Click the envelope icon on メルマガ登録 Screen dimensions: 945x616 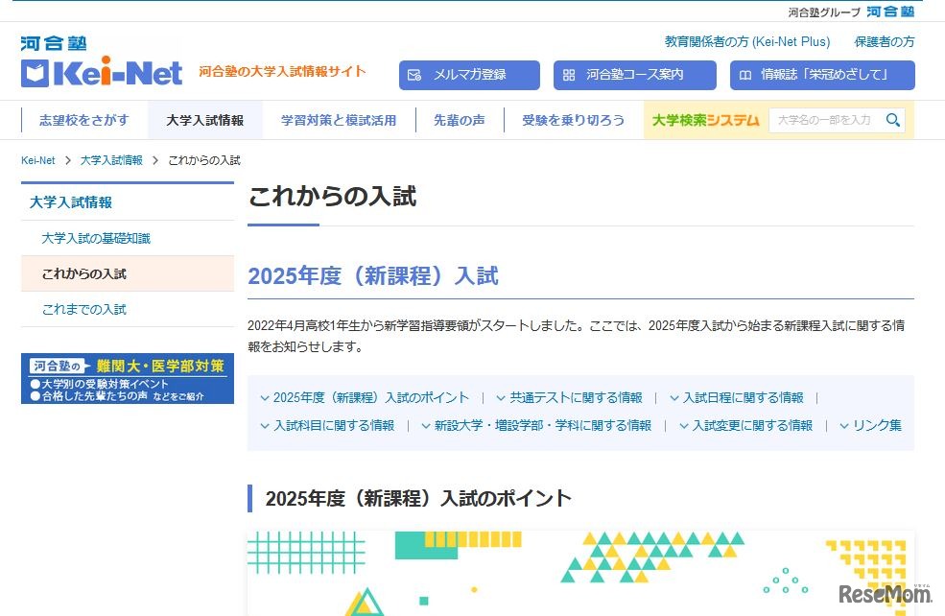(x=414, y=74)
